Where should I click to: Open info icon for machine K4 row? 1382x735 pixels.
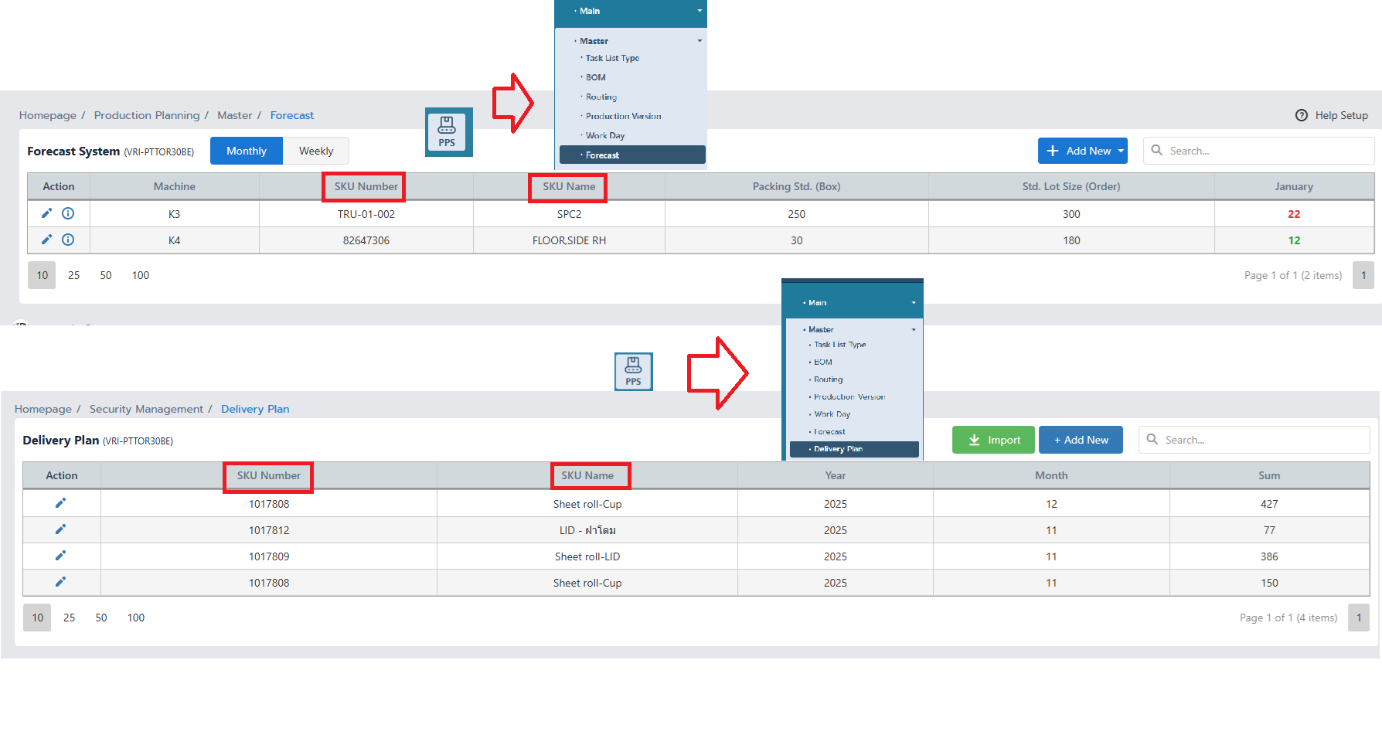[x=68, y=240]
